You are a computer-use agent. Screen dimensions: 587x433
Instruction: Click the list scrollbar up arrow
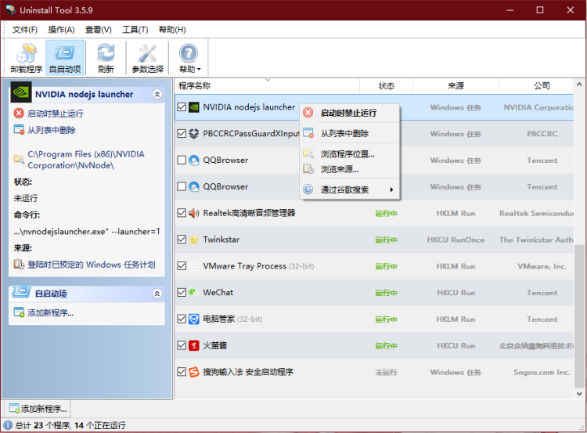pos(579,85)
